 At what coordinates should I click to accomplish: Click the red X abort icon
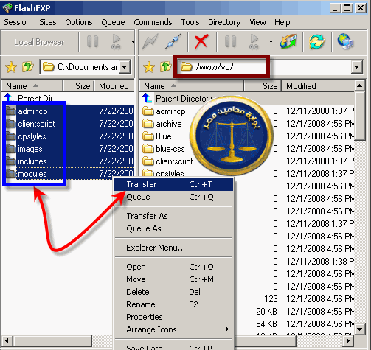[201, 41]
